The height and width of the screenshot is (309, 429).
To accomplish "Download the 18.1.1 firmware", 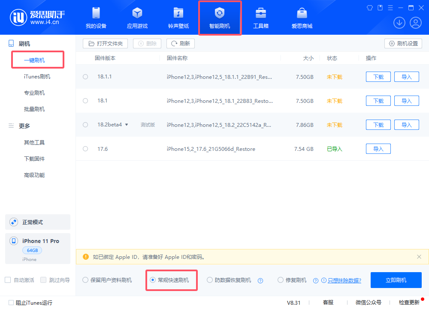I will click(378, 77).
